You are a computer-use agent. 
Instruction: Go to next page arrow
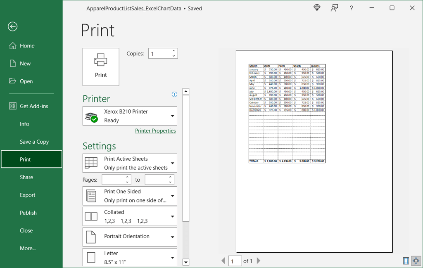tap(259, 261)
